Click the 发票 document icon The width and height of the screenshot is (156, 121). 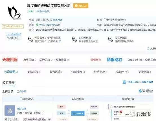[x=148, y=48]
